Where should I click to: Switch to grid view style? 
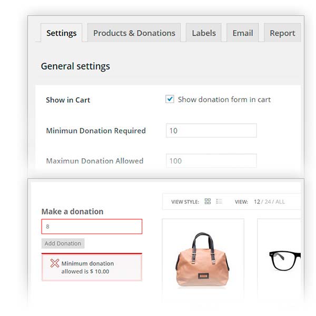pos(208,201)
